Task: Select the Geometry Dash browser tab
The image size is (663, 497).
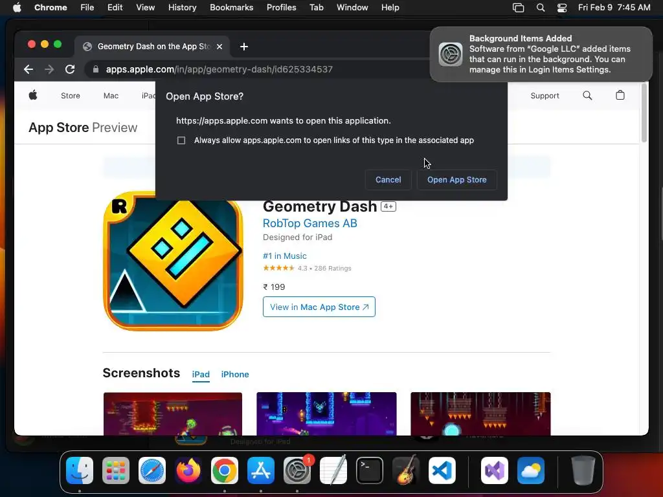Action: 152,47
